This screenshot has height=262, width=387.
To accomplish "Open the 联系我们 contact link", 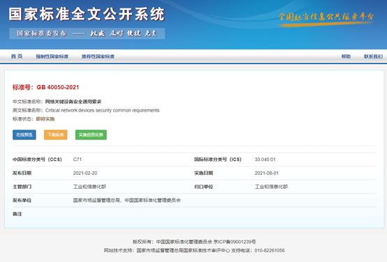I will tap(373, 56).
